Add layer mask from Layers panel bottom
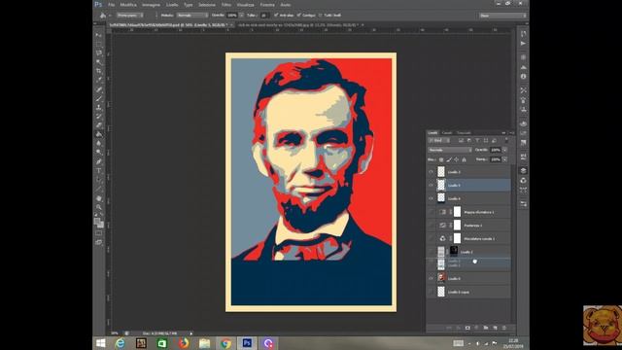622x350 pixels. tap(467, 328)
